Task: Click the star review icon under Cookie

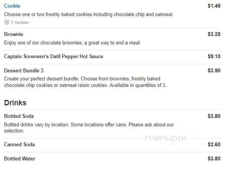Action: 6,23
